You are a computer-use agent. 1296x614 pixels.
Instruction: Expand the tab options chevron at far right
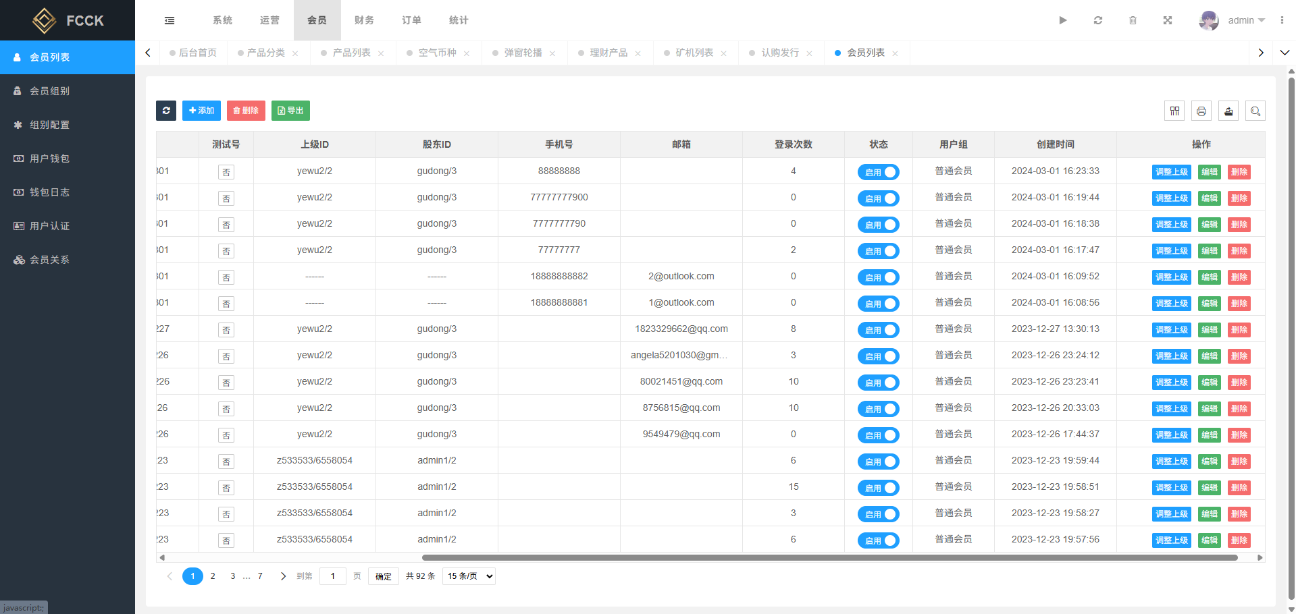click(1285, 53)
